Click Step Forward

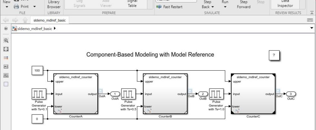[x=244, y=4]
